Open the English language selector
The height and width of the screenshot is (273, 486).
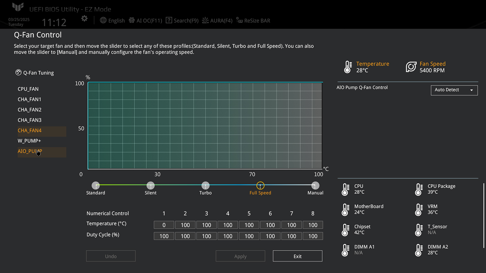click(112, 21)
